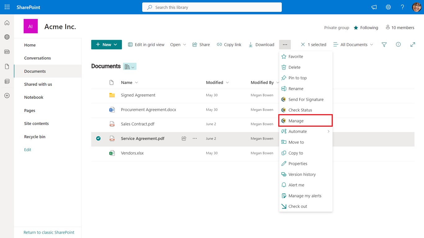Open the user profile picture

[x=417, y=7]
